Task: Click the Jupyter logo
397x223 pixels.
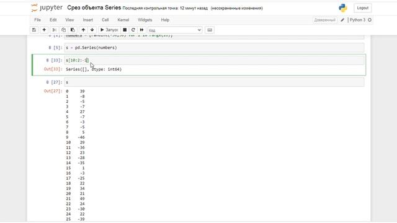Action: (47, 8)
